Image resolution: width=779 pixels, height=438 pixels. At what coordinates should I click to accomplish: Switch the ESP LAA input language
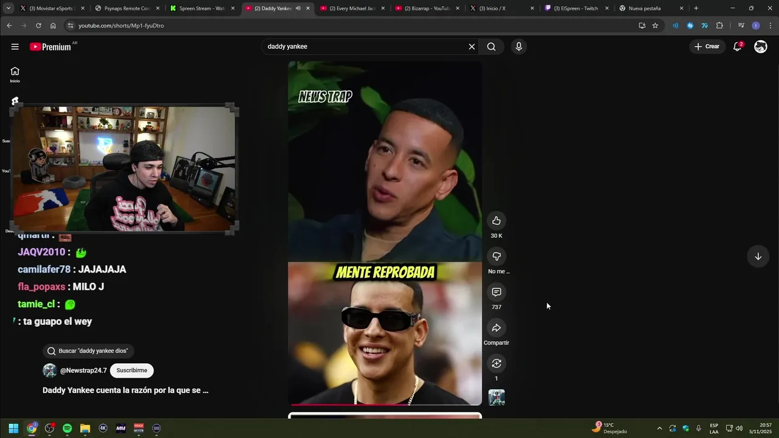[714, 428]
